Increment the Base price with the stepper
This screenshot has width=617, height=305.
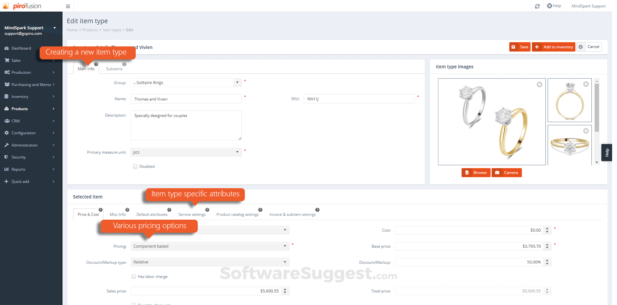(x=547, y=244)
